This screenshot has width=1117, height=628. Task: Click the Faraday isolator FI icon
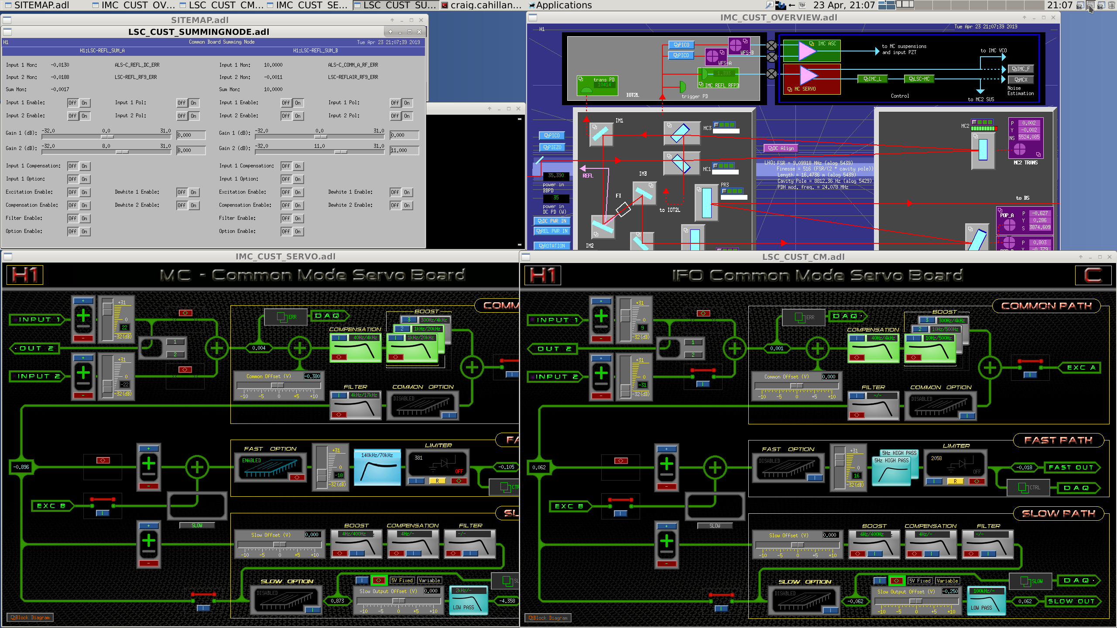[x=623, y=209]
